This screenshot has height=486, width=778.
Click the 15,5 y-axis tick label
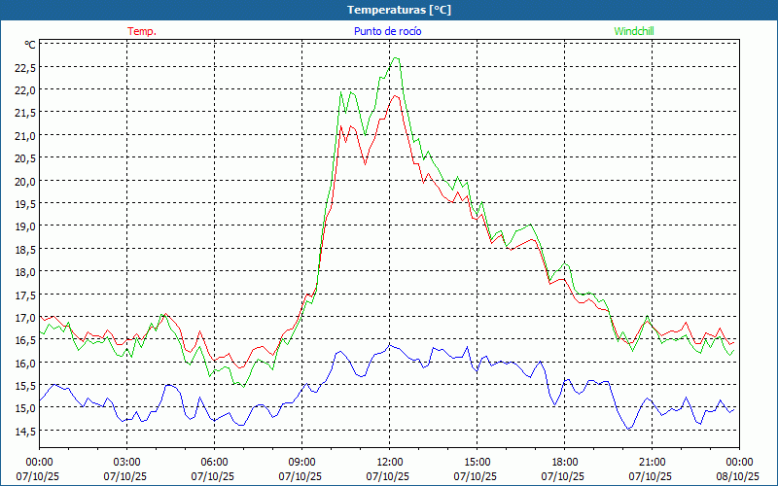(x=24, y=386)
